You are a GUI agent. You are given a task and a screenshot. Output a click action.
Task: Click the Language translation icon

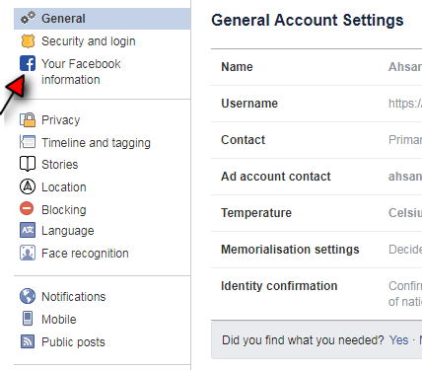pyautogui.click(x=28, y=230)
